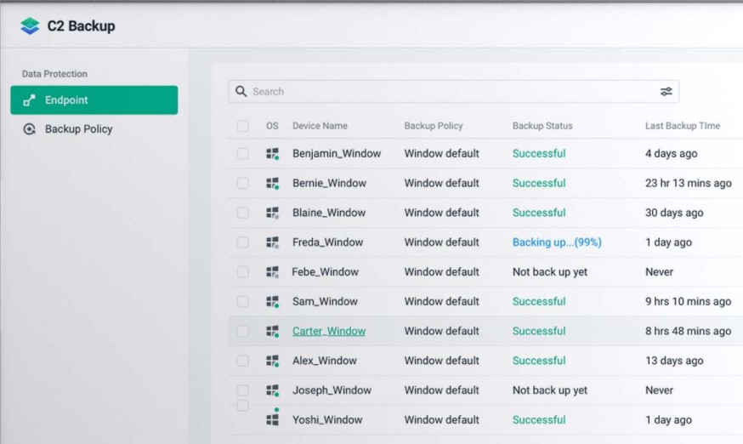Viewport: 743px width, 444px height.
Task: Click the Windows OS icon for Yoshi_Window
Action: click(272, 420)
